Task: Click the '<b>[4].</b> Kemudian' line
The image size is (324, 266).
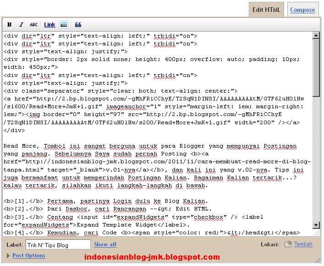Action: tap(152, 233)
